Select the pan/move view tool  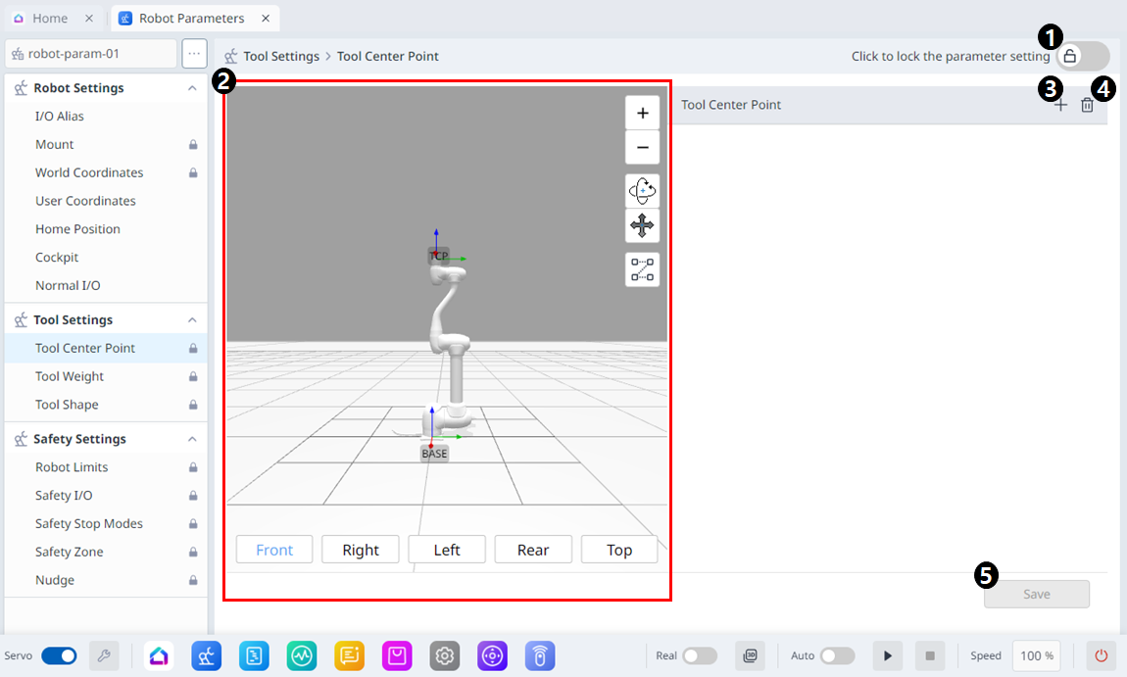642,226
